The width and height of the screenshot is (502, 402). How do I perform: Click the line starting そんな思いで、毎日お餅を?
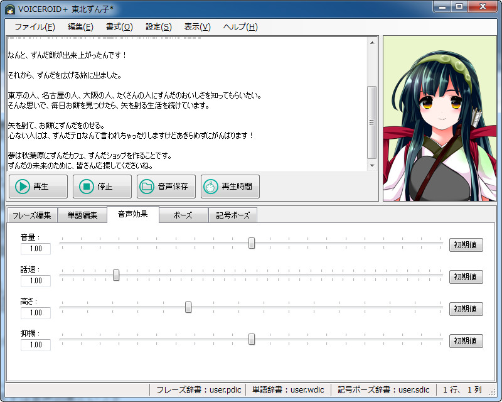(109, 106)
